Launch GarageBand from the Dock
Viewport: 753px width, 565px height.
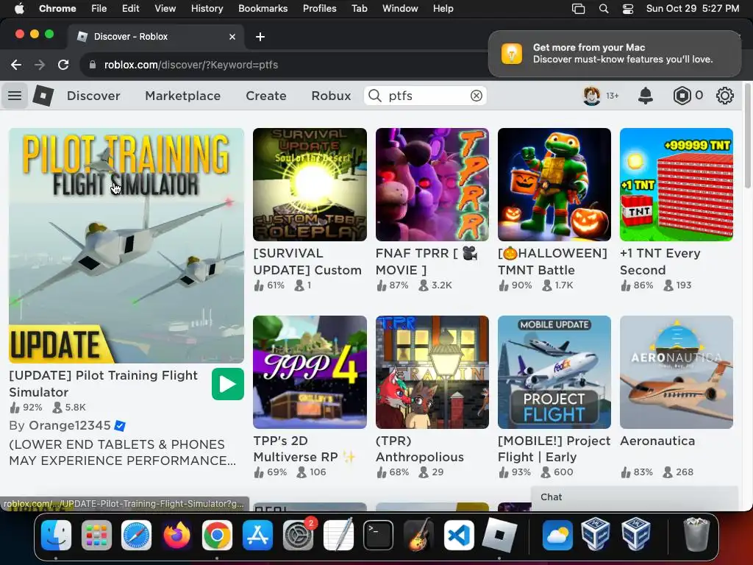click(x=418, y=535)
